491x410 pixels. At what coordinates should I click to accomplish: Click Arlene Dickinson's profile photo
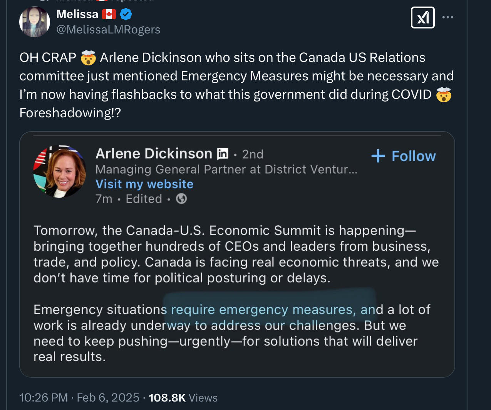(60, 171)
